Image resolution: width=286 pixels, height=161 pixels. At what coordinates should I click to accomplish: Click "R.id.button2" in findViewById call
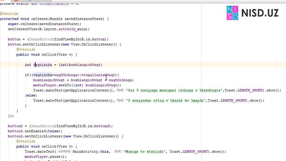click(97, 126)
